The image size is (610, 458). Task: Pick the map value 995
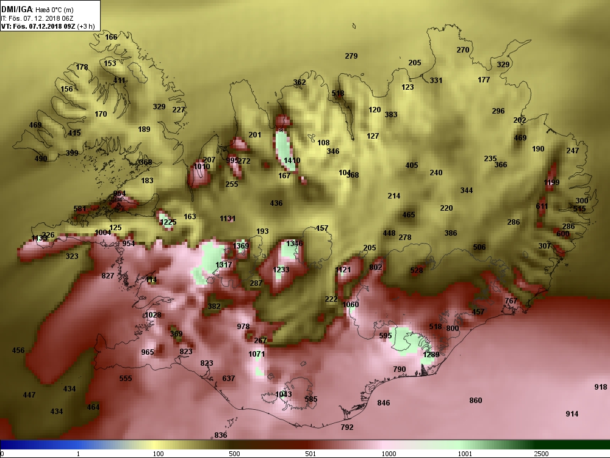232,161
